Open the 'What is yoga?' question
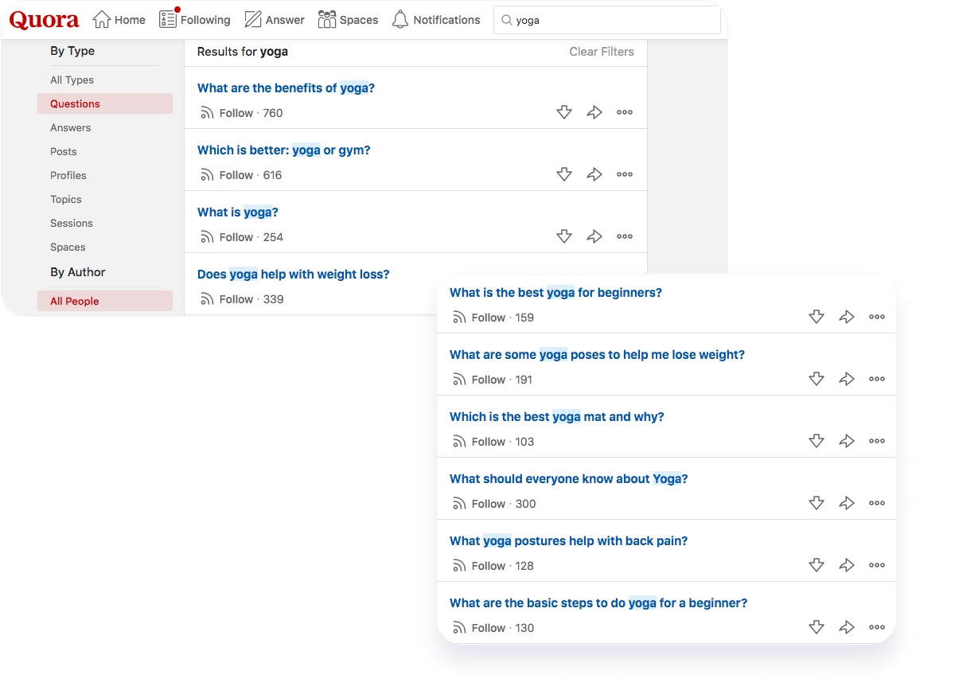Viewport: 955px width, 698px height. 238,213
